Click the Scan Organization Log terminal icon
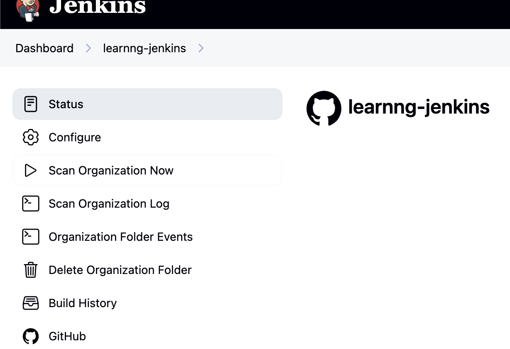Screen dimensions: 510x349 pos(31,204)
